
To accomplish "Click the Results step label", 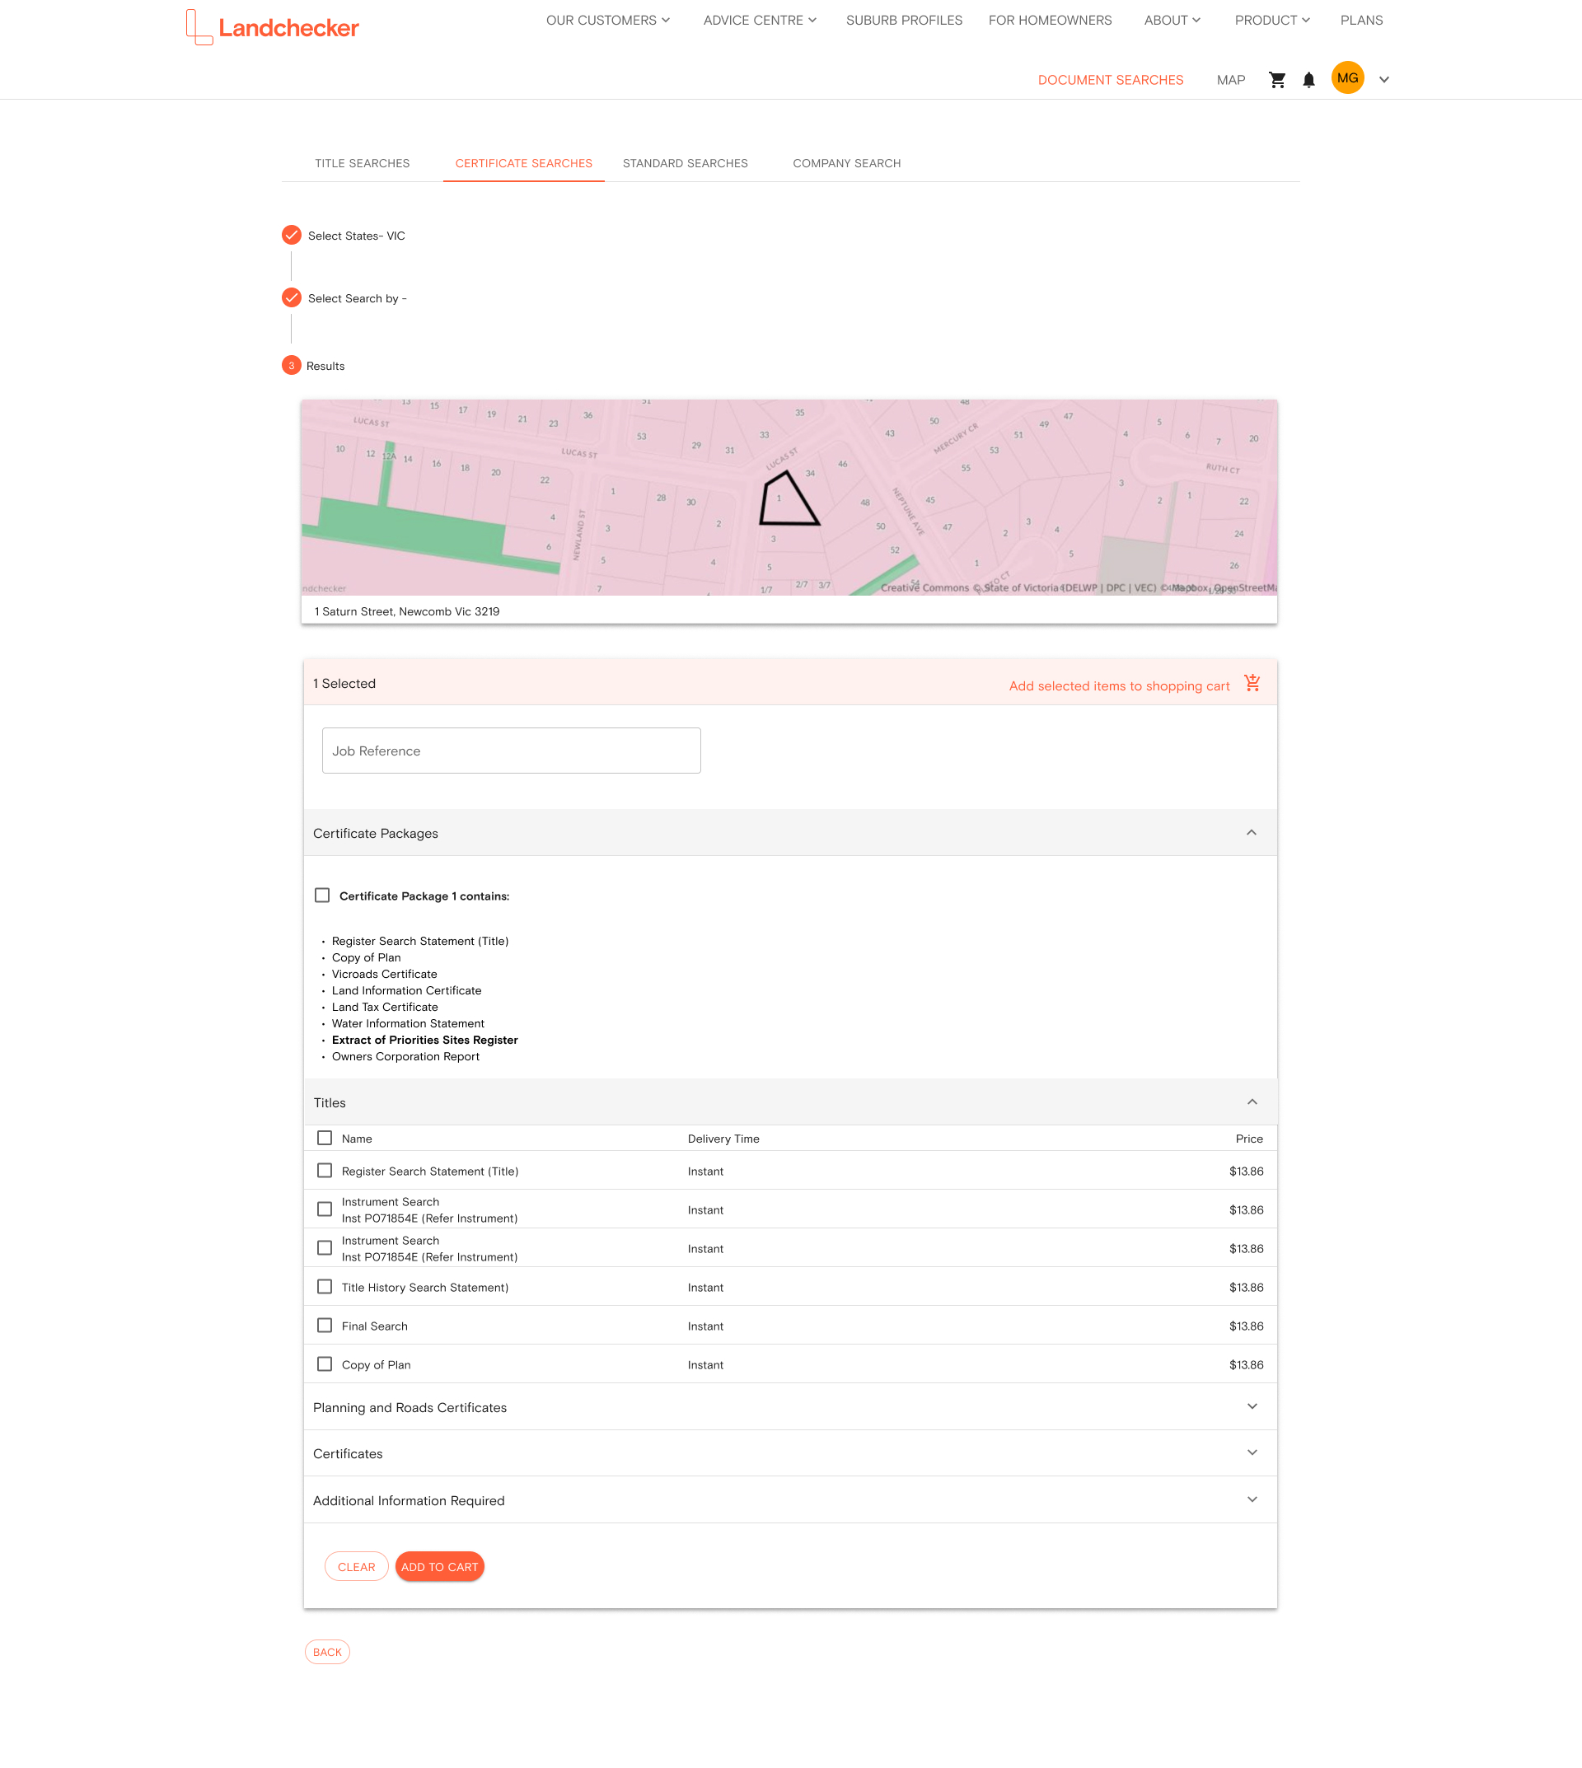I will [x=326, y=366].
